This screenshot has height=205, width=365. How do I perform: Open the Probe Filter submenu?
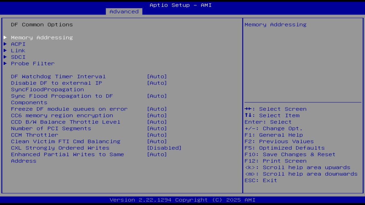point(33,63)
